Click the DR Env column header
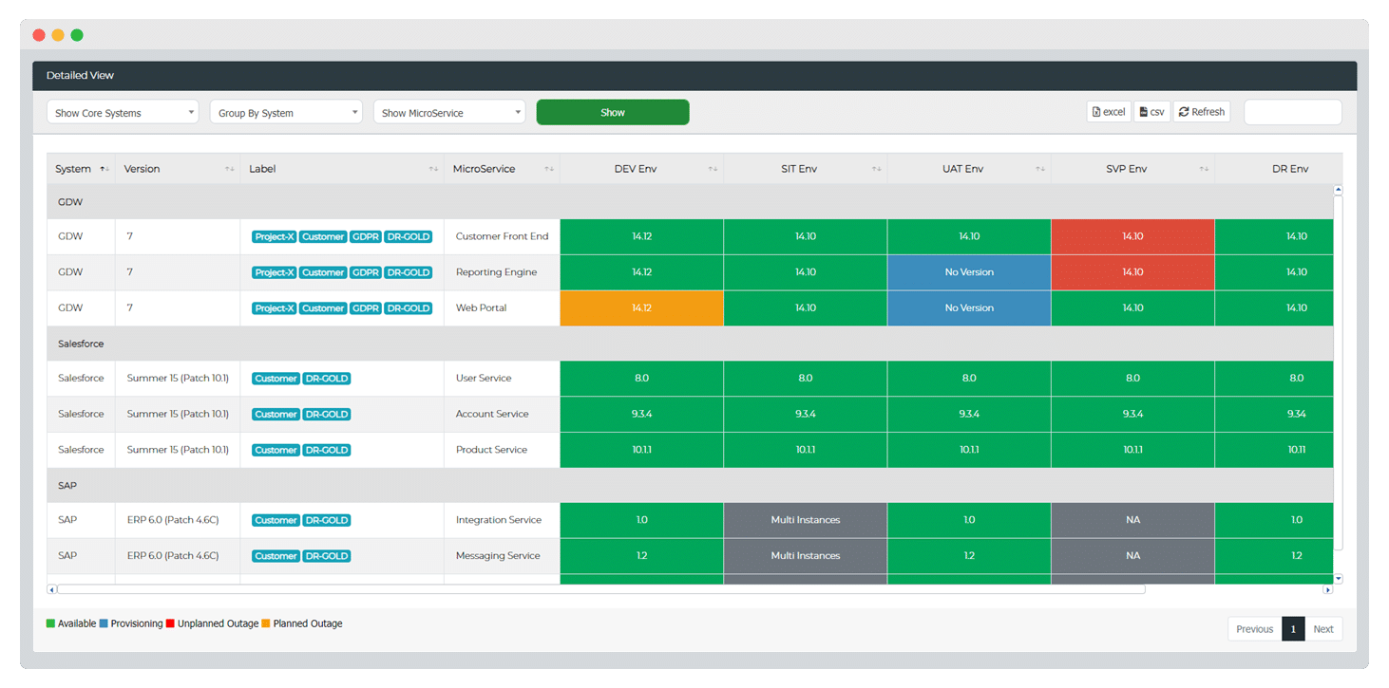 click(1278, 169)
